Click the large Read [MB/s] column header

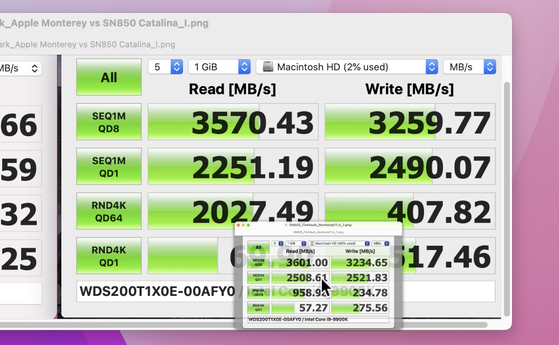click(233, 89)
